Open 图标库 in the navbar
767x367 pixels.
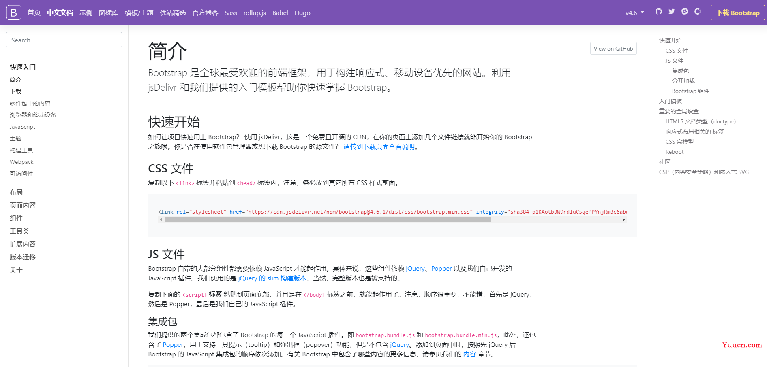click(109, 13)
